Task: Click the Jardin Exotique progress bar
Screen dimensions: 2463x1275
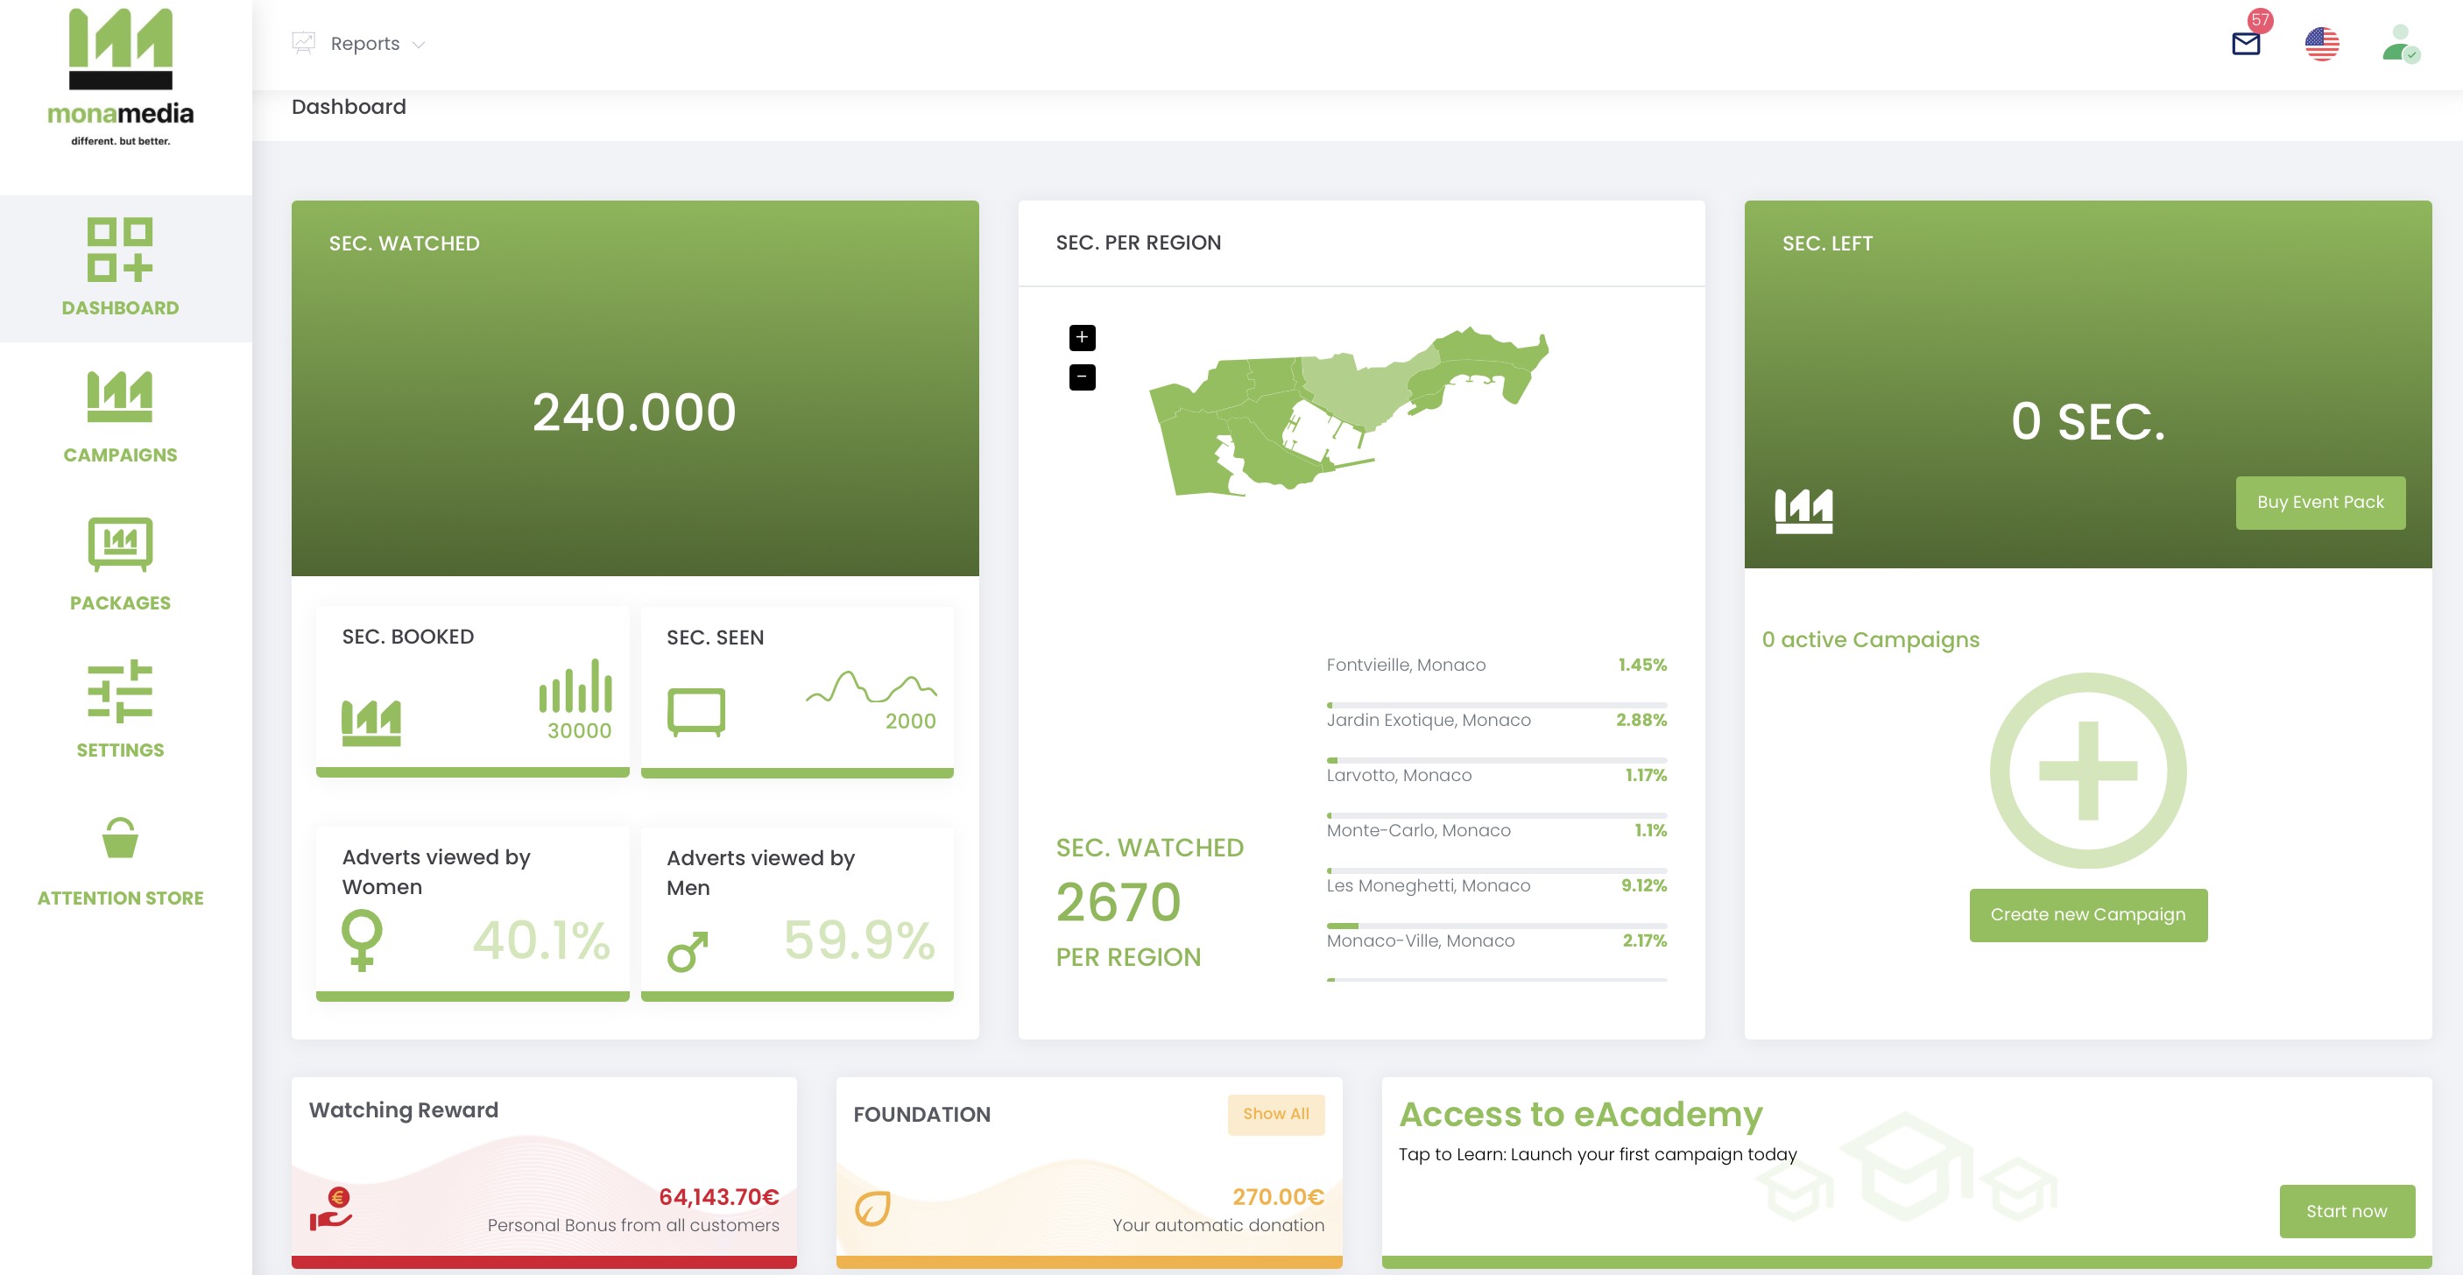Action: click(1496, 761)
